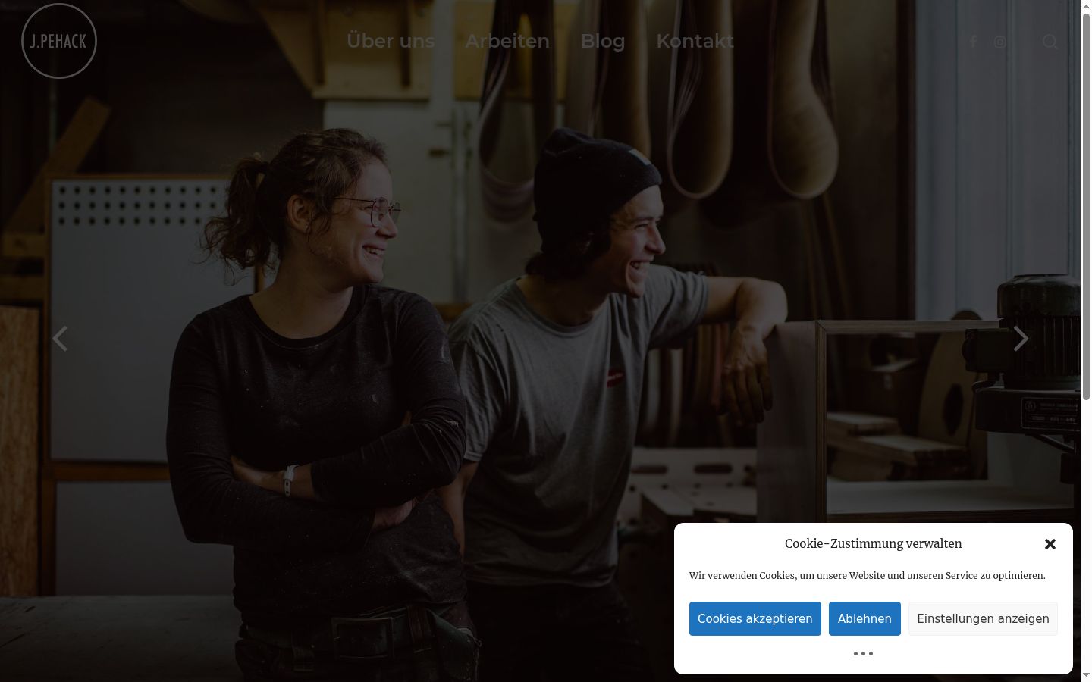
Task: Show cookie settings via Einstellungen anzeigen
Action: click(983, 618)
